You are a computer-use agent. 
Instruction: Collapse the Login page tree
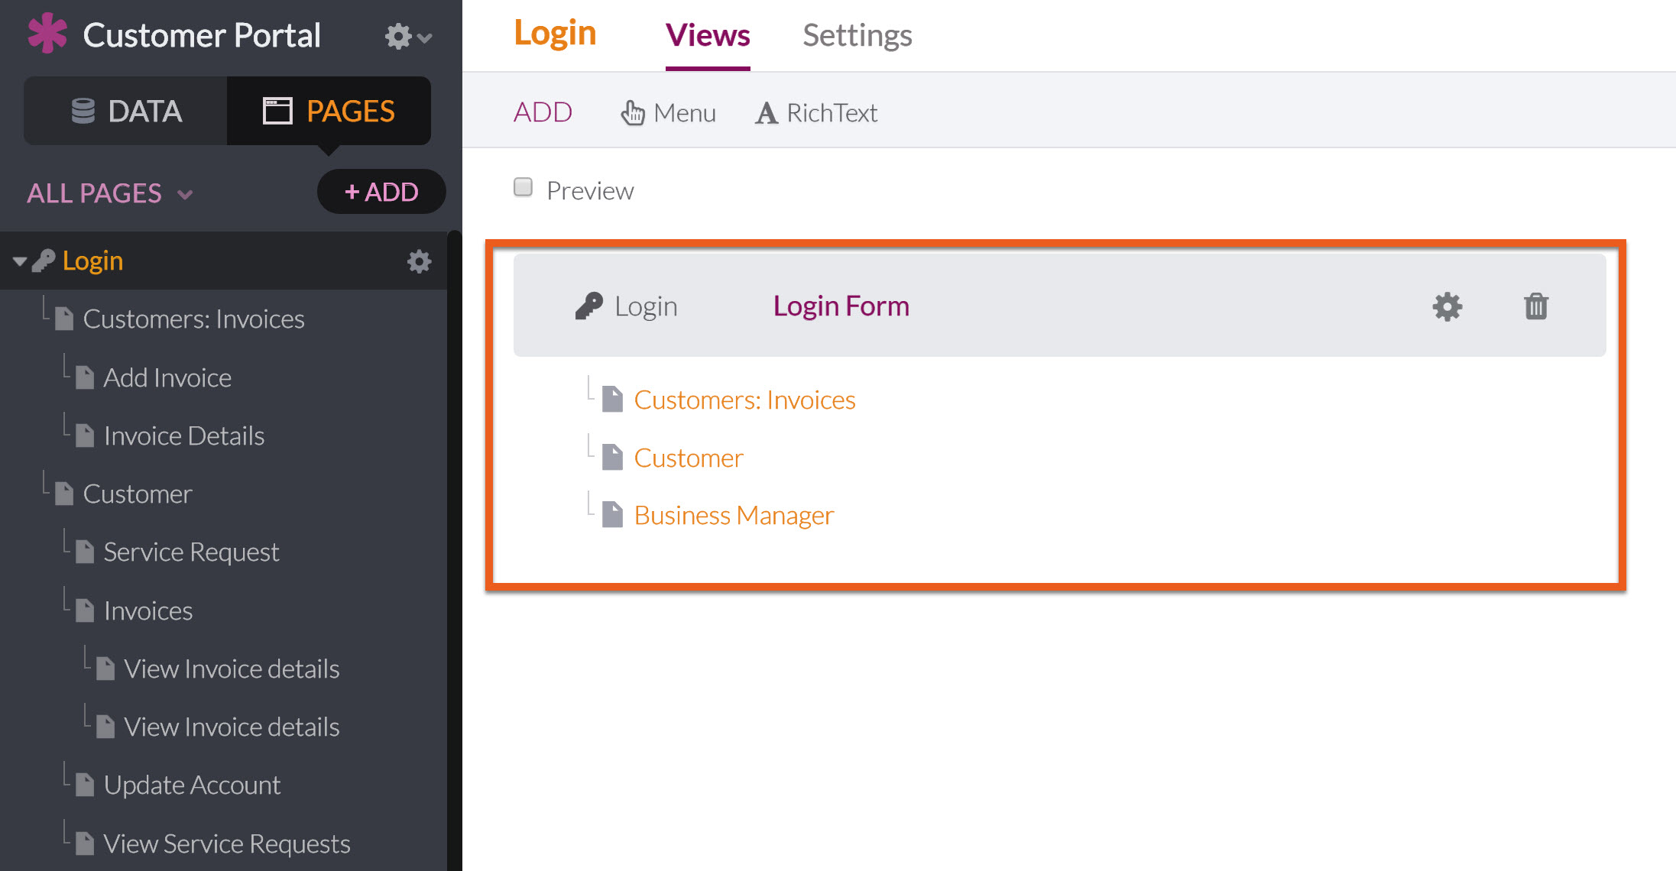point(20,261)
